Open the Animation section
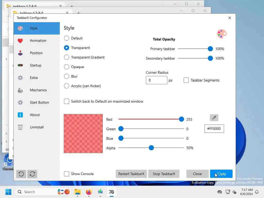 (x=37, y=40)
